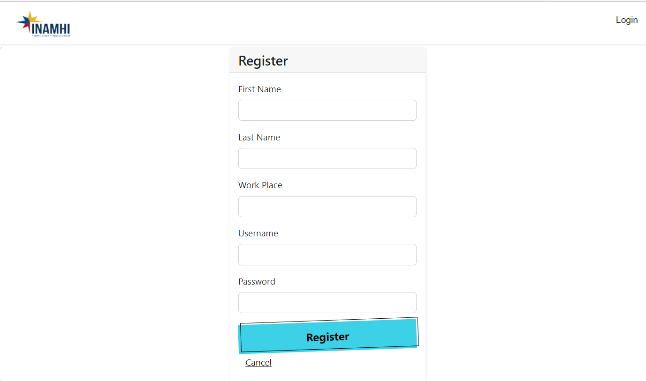Click inside the Work Place field
The image size is (646, 381).
(327, 206)
